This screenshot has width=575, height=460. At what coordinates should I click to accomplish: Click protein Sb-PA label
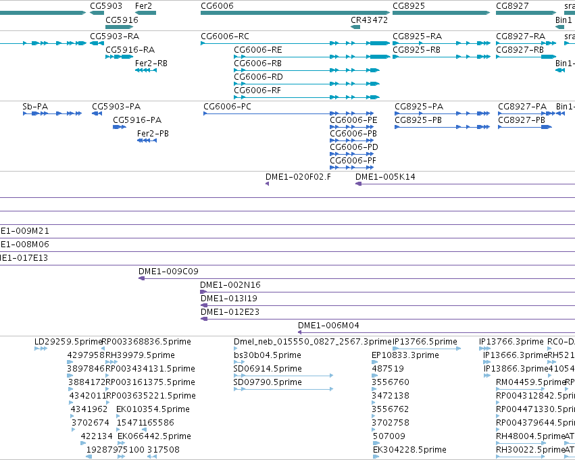35,107
